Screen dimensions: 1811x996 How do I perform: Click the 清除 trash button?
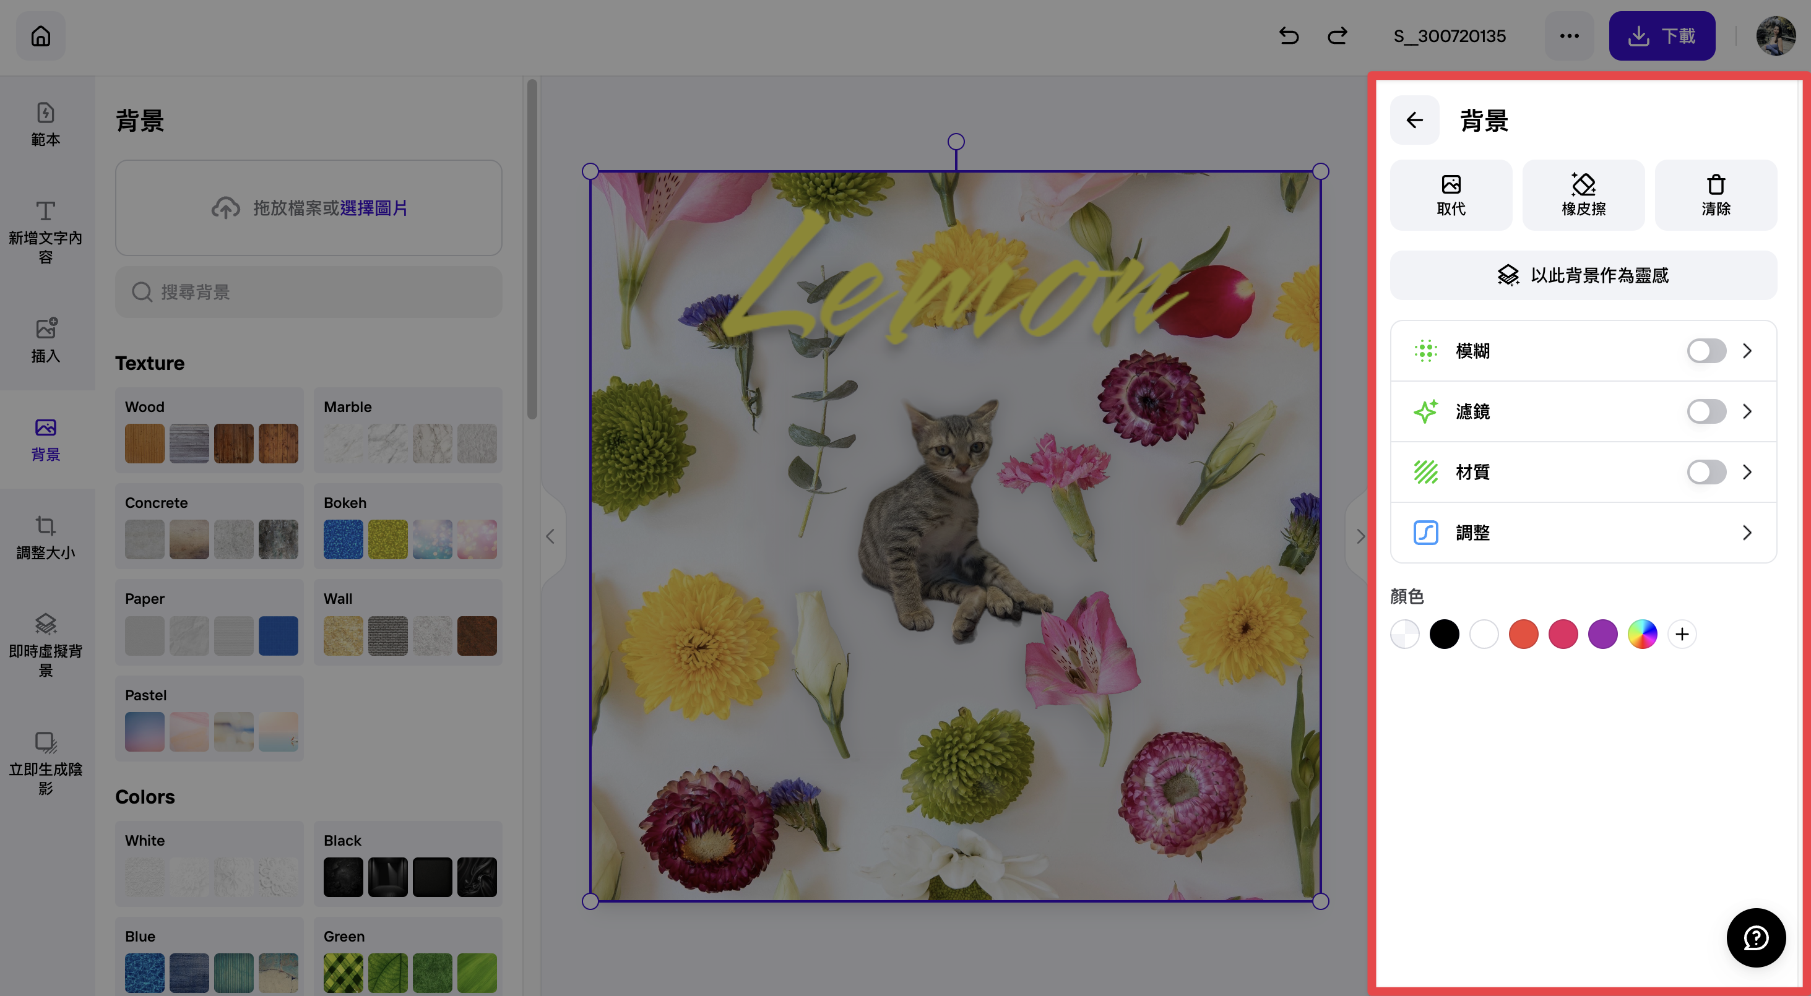[1716, 195]
